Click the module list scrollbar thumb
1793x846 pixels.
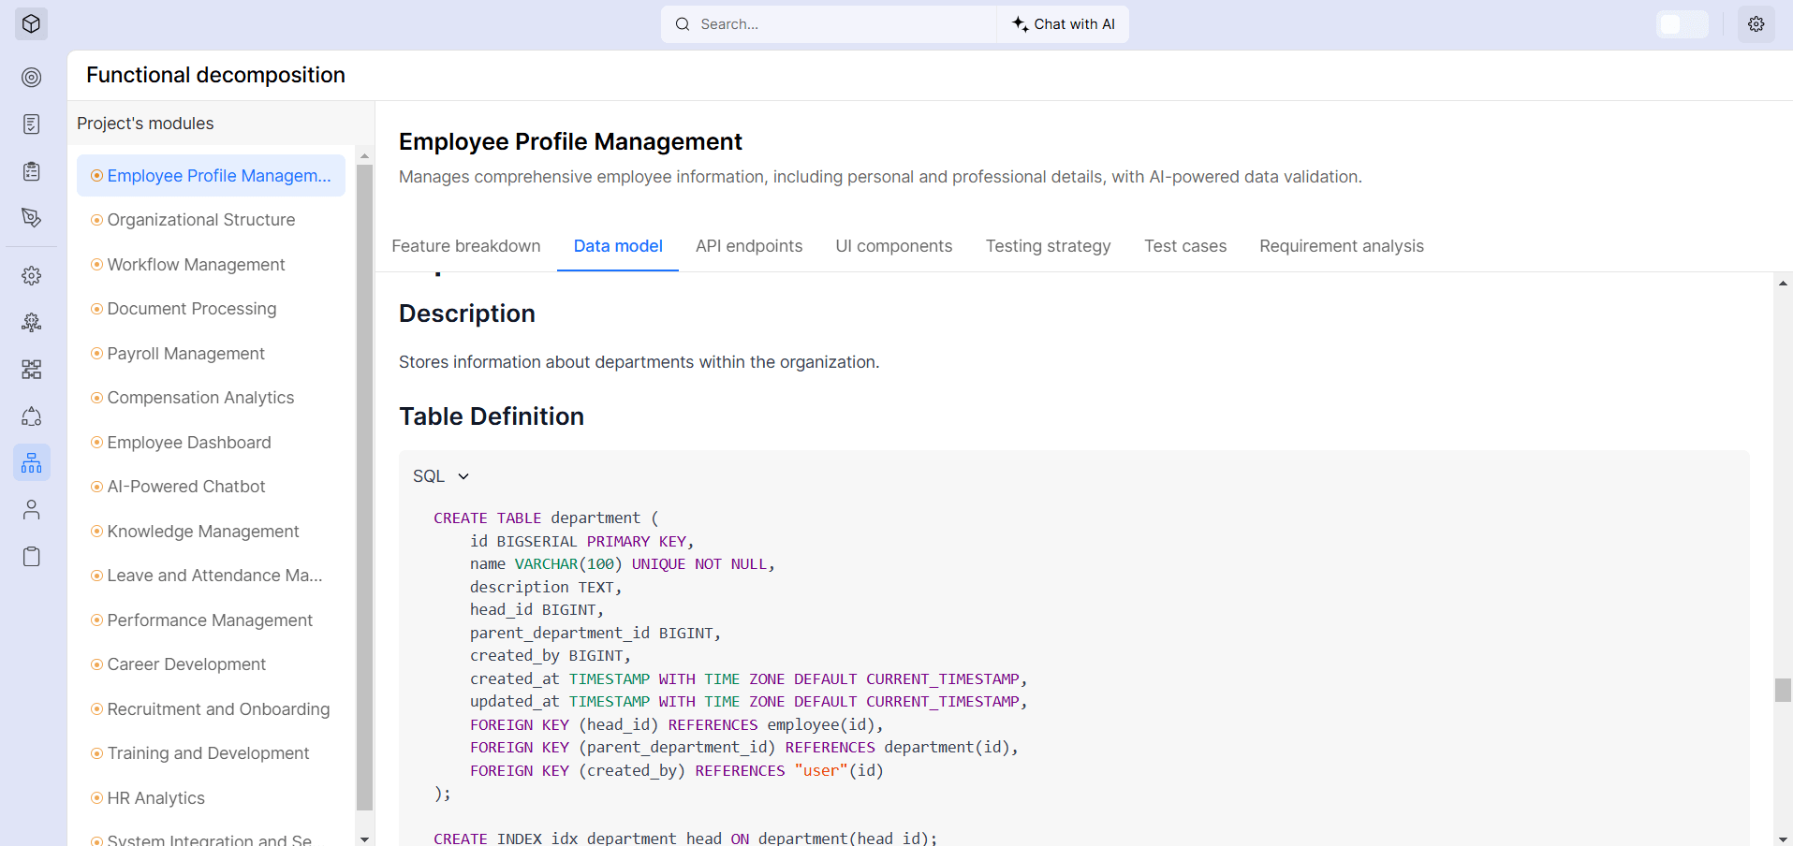pyautogui.click(x=365, y=488)
